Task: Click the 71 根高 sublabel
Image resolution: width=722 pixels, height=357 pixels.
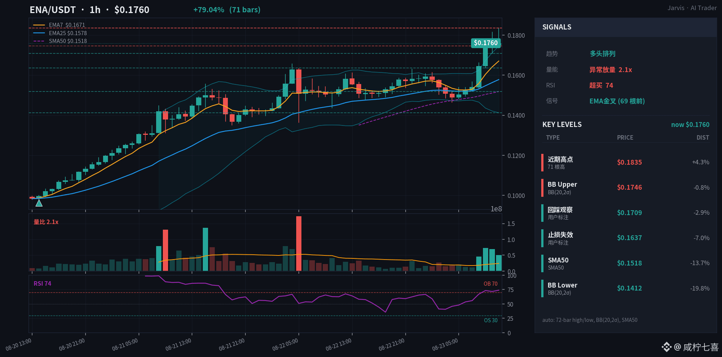Action: 556,167
